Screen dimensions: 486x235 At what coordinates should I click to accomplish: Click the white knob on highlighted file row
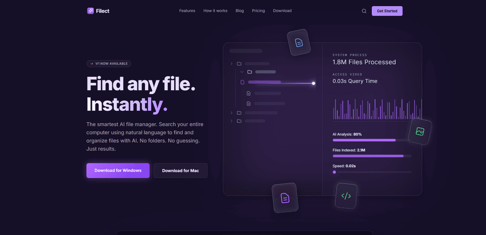313,83
